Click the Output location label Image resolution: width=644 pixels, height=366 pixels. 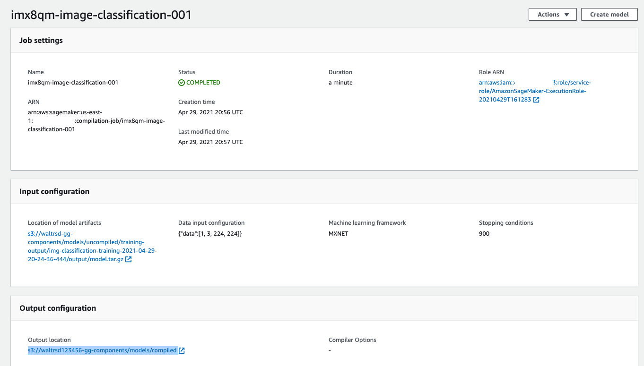pyautogui.click(x=49, y=340)
